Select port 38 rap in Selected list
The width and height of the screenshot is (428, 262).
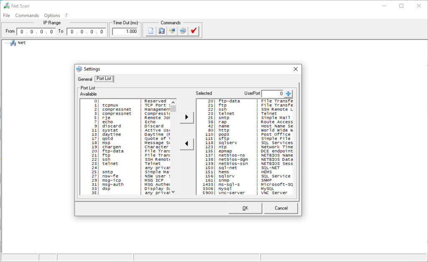coord(245,122)
